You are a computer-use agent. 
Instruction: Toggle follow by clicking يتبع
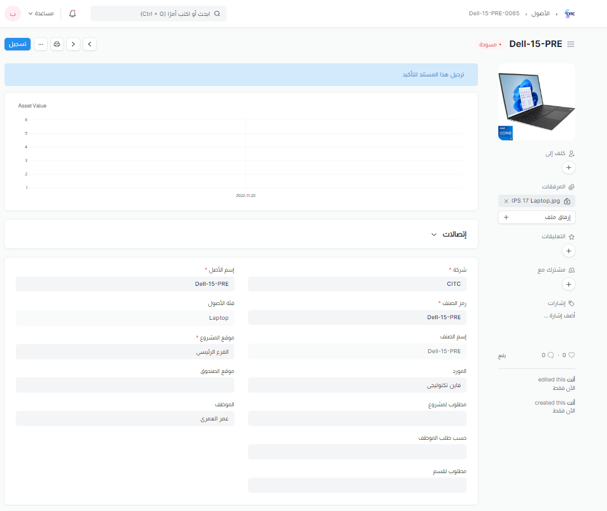[502, 355]
